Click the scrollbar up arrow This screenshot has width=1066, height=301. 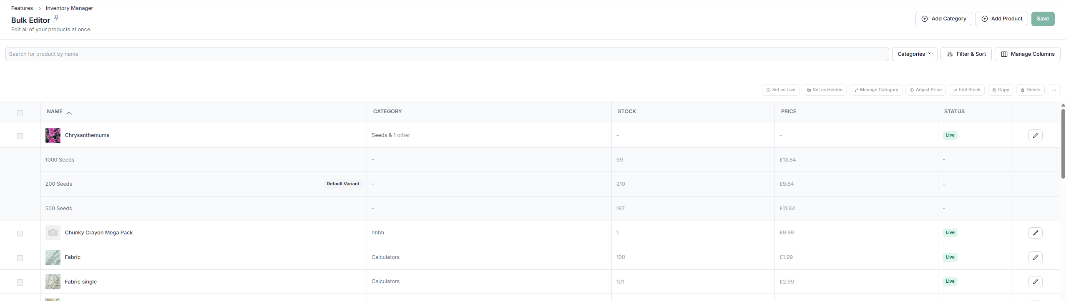point(1063,105)
